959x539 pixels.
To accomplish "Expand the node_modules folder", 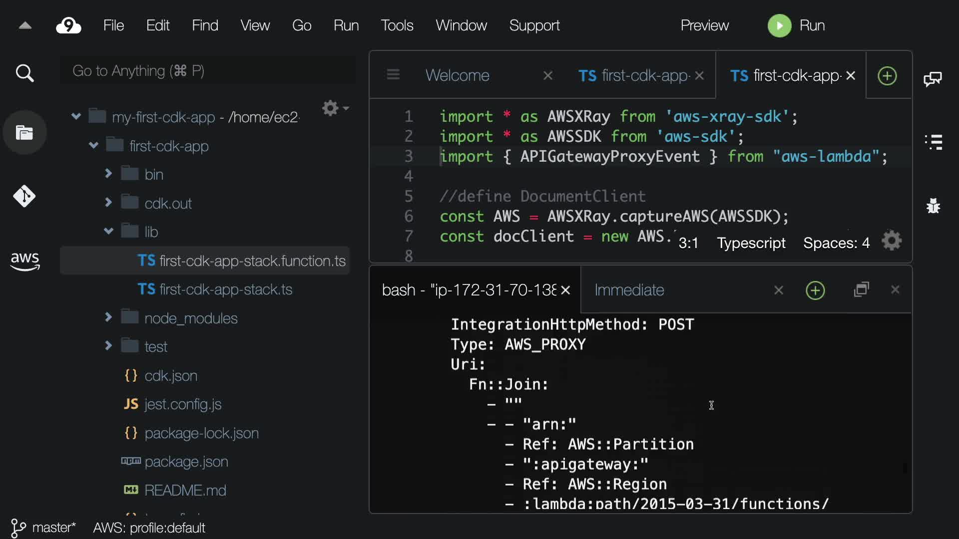I will [x=108, y=317].
